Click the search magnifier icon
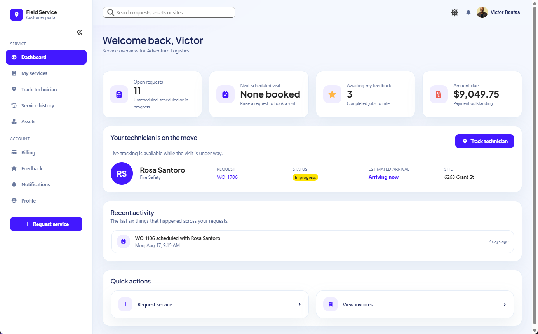This screenshot has width=538, height=334. click(x=111, y=12)
